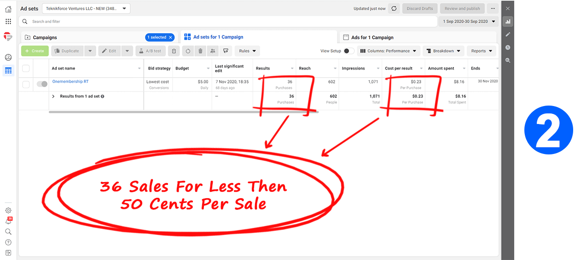Click the refresh button beside Updated just now
Screen dimensions: 575x260
click(x=394, y=8)
